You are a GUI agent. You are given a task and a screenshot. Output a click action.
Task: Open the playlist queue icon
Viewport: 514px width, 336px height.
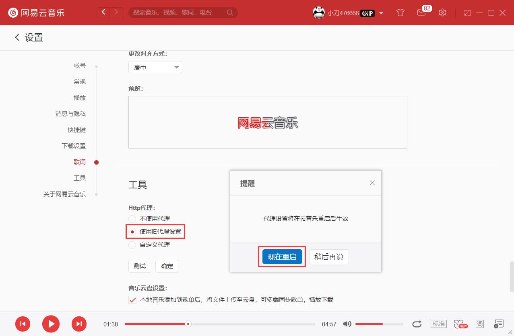tap(499, 324)
